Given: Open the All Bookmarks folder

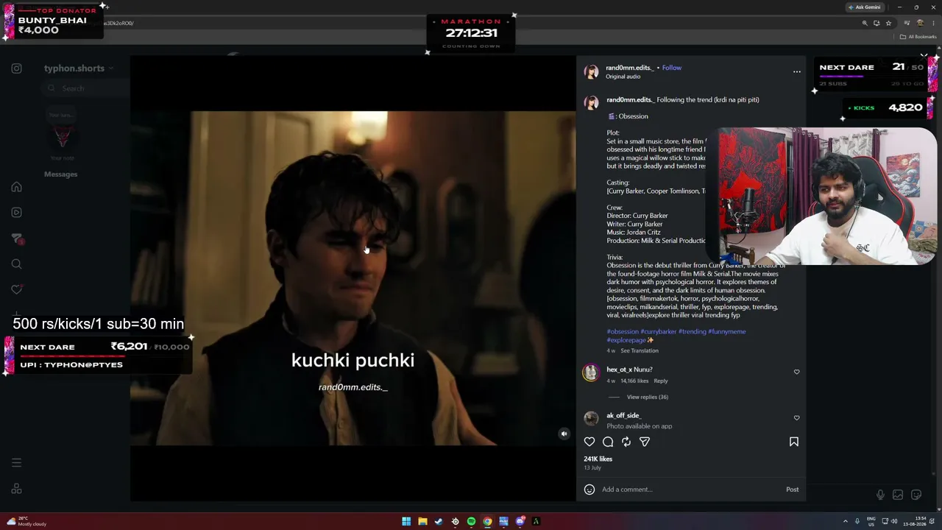Looking at the screenshot, I should (x=918, y=37).
